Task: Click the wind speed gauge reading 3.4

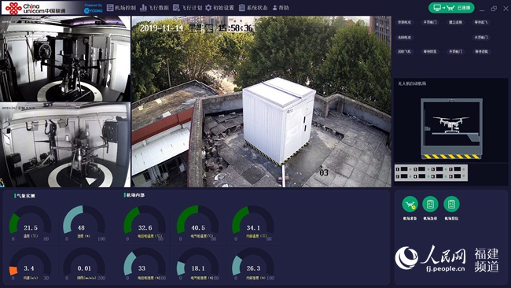Action: pyautogui.click(x=31, y=265)
